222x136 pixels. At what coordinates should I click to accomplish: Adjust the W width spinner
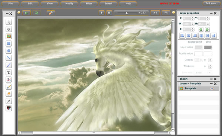coord(192,24)
